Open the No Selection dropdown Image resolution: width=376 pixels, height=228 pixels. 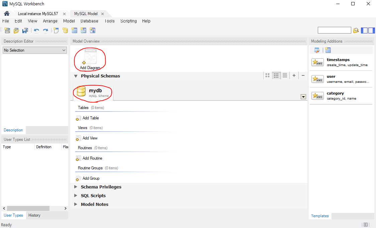click(x=35, y=50)
